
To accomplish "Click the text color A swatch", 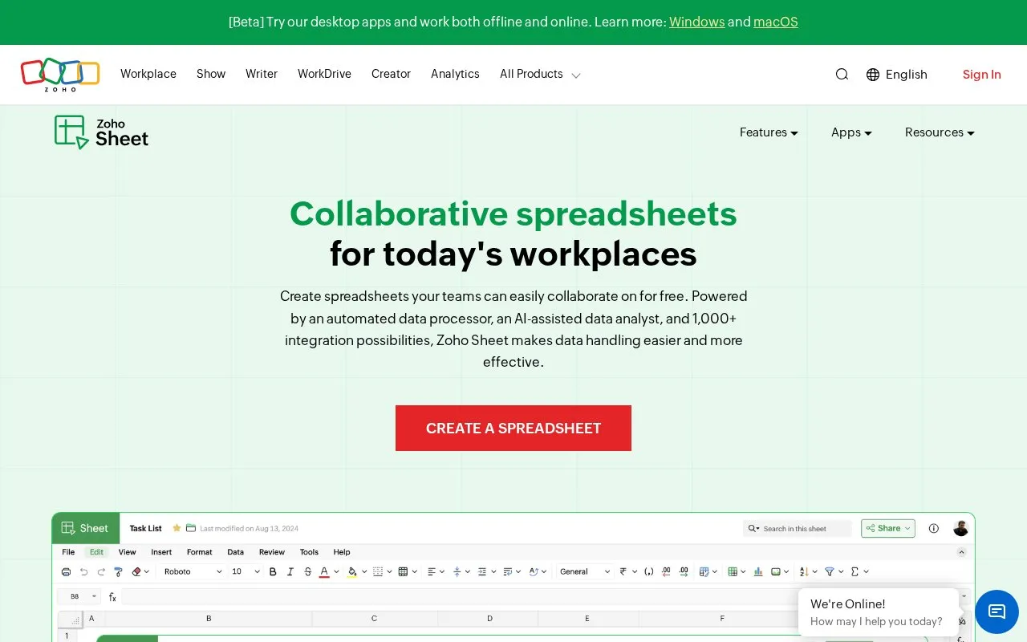I will tap(324, 572).
